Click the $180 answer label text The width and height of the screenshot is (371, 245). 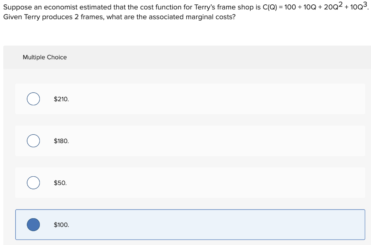(x=61, y=140)
